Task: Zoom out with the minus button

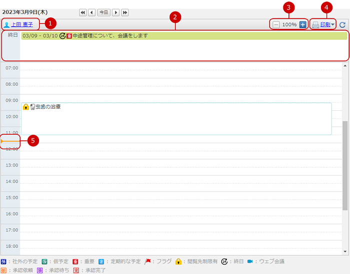Action: pyautogui.click(x=276, y=24)
